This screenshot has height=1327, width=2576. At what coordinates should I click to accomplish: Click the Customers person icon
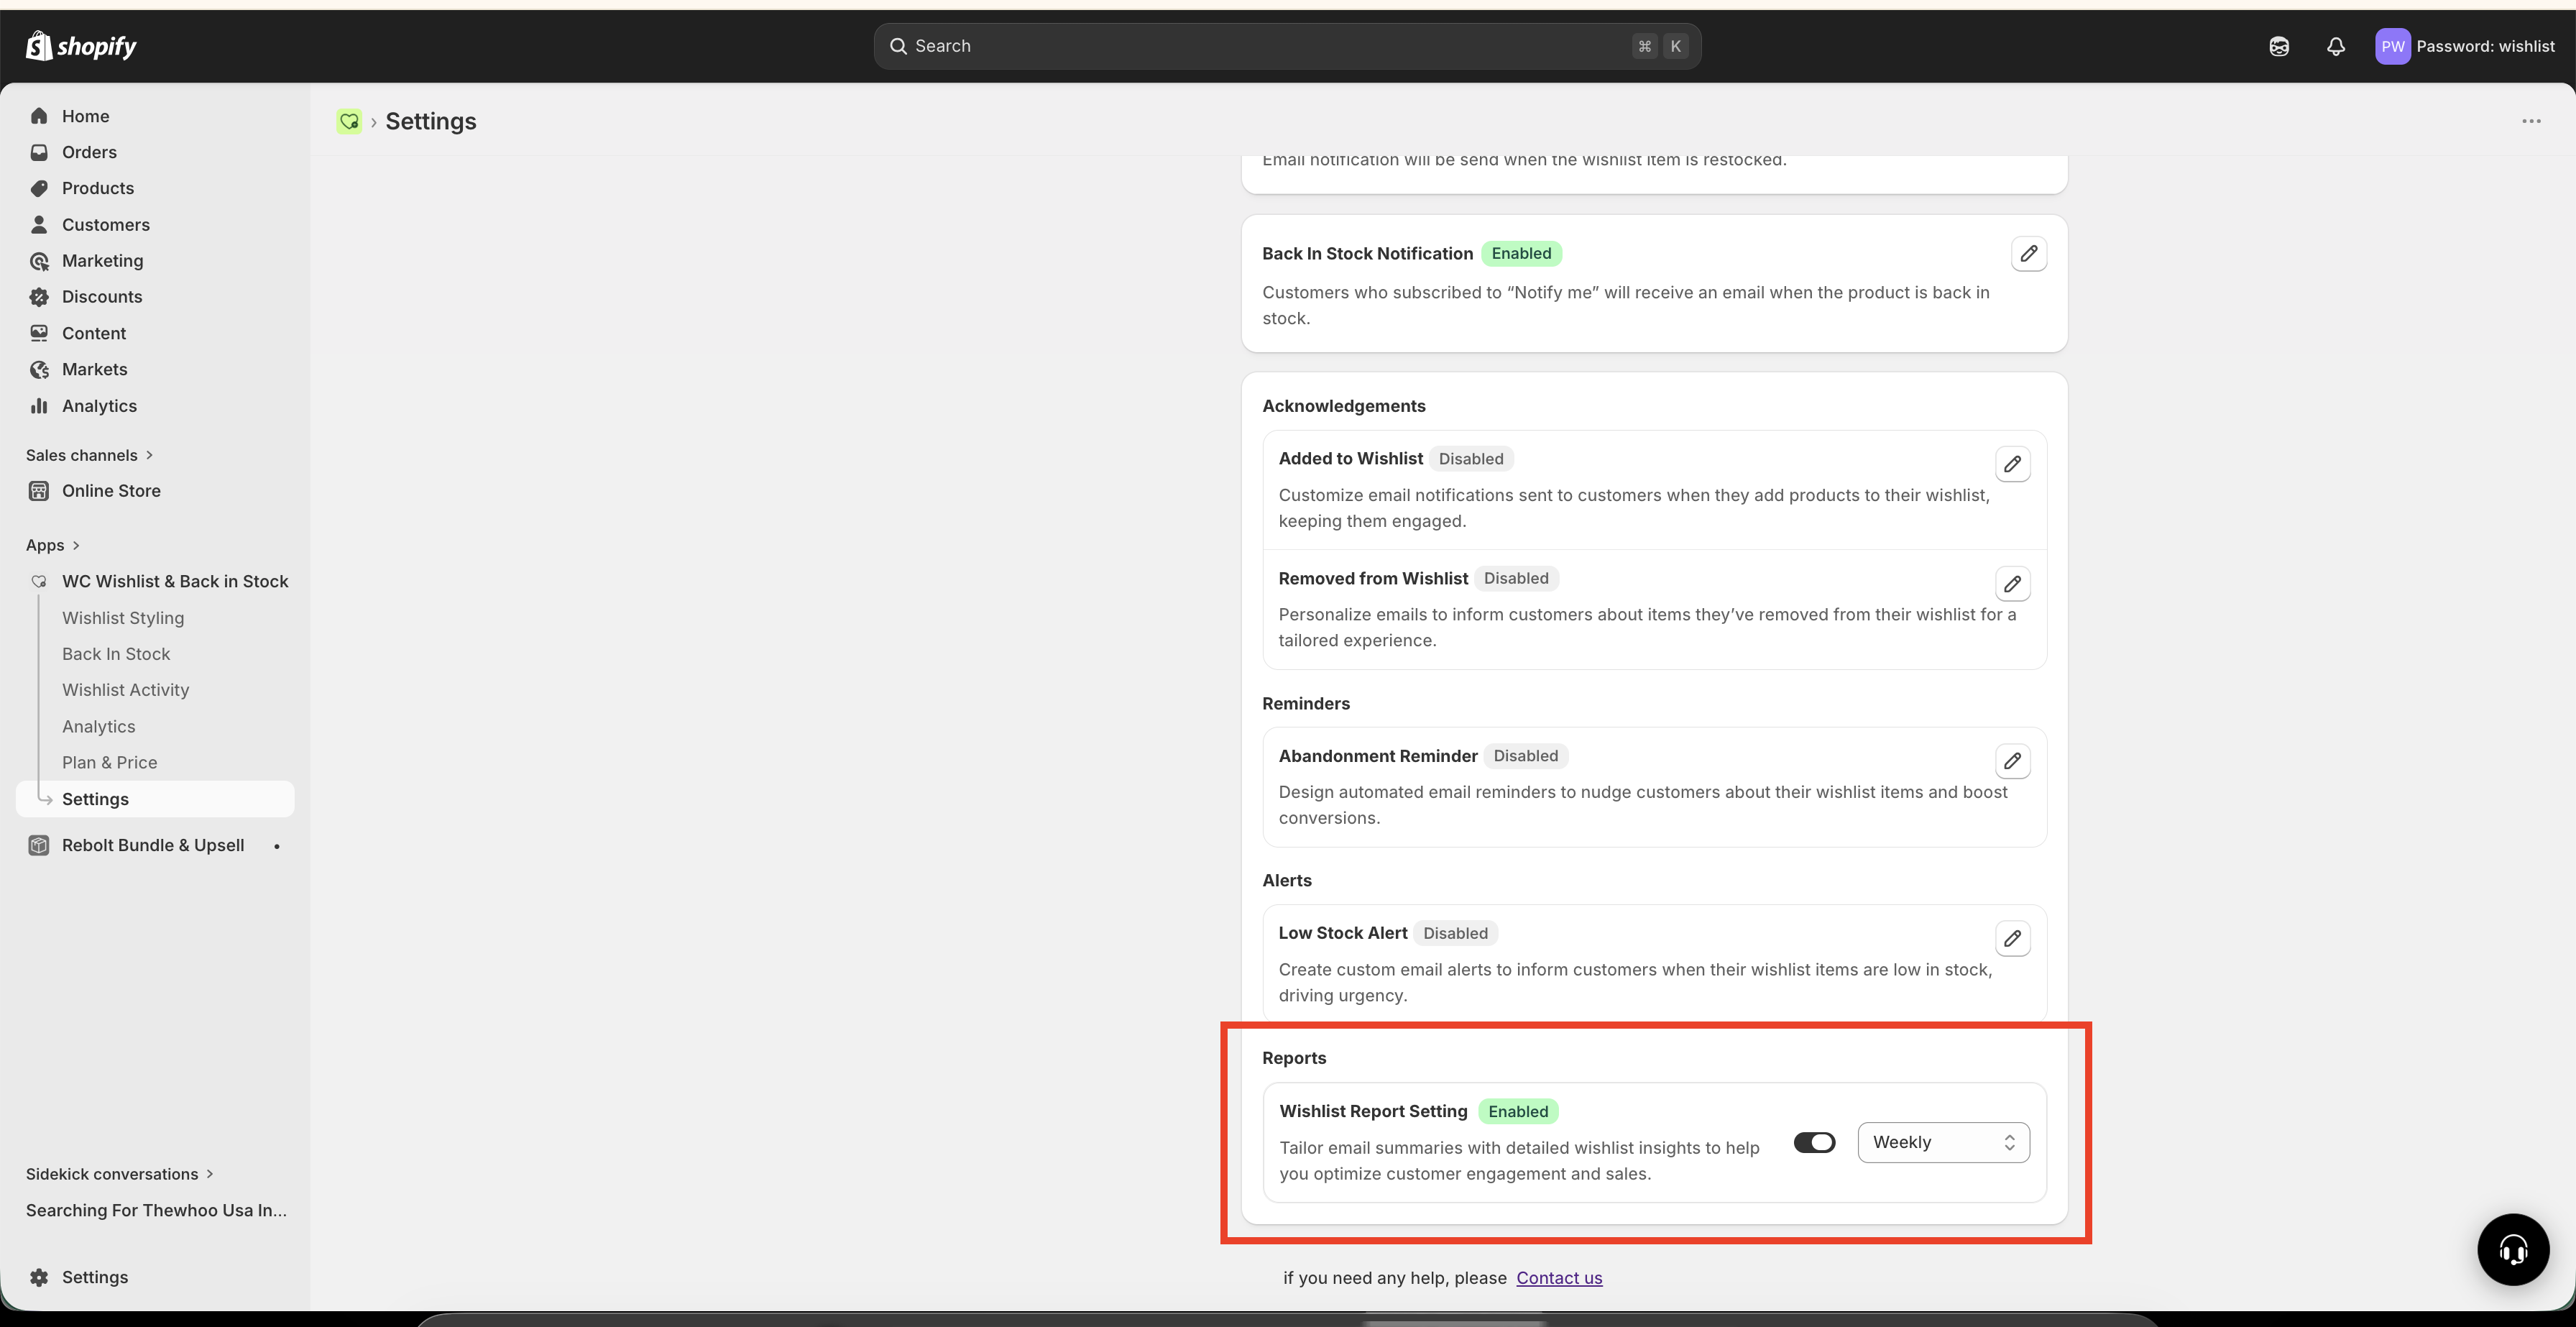tap(39, 224)
